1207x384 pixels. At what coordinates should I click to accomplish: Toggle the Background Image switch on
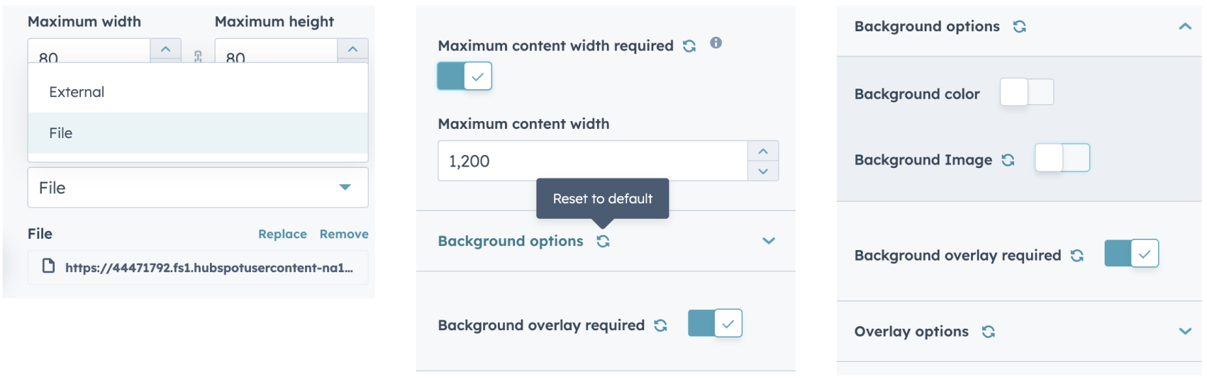[x=1062, y=158]
